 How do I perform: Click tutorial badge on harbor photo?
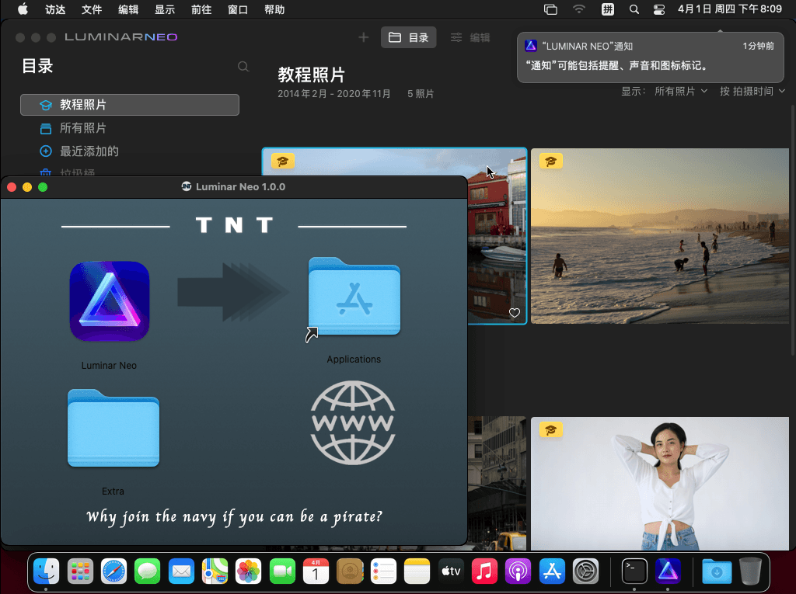(283, 162)
